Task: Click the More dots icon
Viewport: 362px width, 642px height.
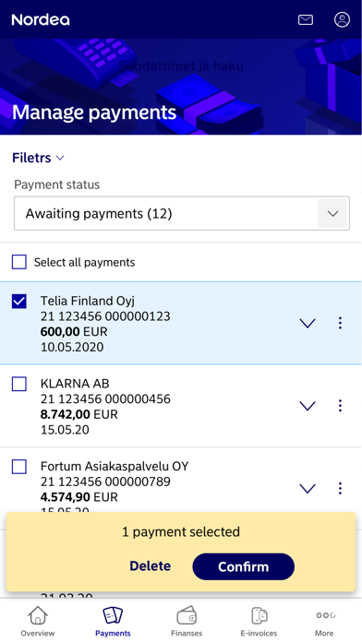Action: (325, 615)
